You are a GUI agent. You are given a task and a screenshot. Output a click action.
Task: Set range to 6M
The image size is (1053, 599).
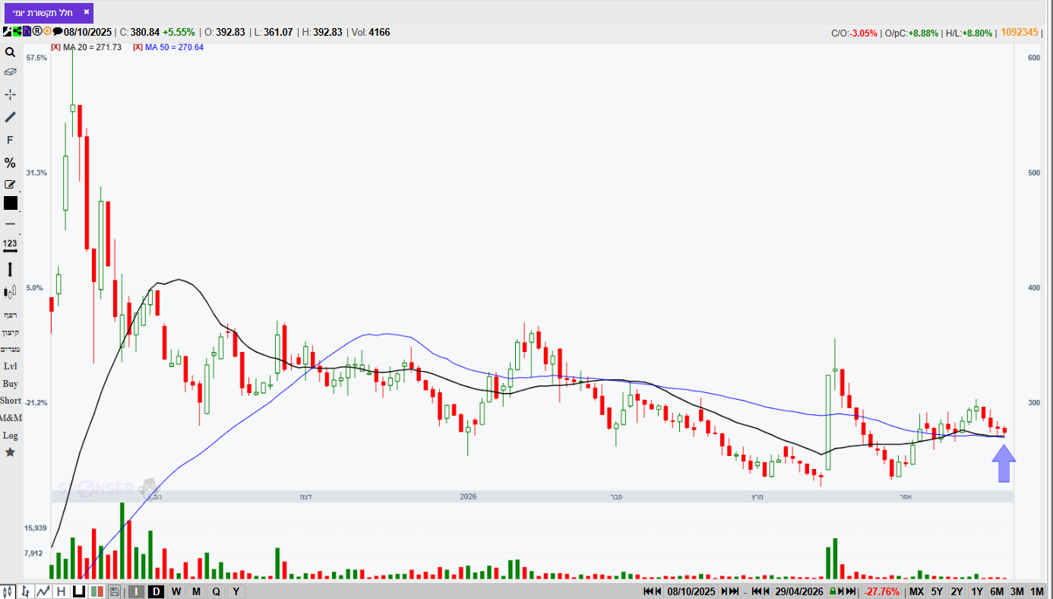click(997, 591)
